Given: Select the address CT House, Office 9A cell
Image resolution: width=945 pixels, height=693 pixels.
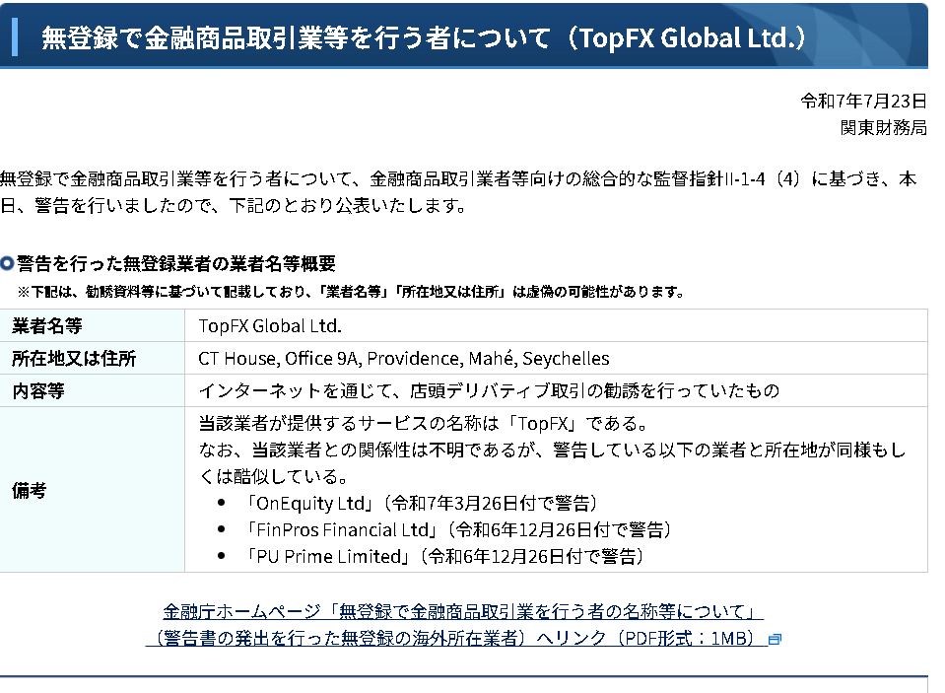Looking at the screenshot, I should (557, 358).
